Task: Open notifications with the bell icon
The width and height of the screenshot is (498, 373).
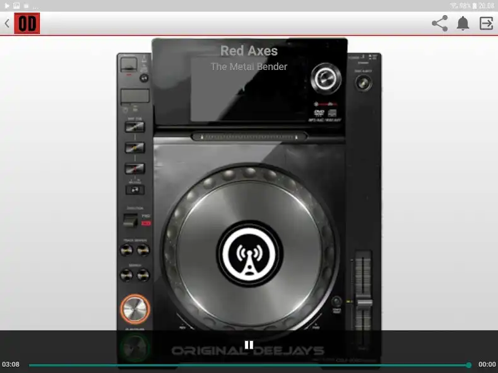Action: [x=463, y=23]
